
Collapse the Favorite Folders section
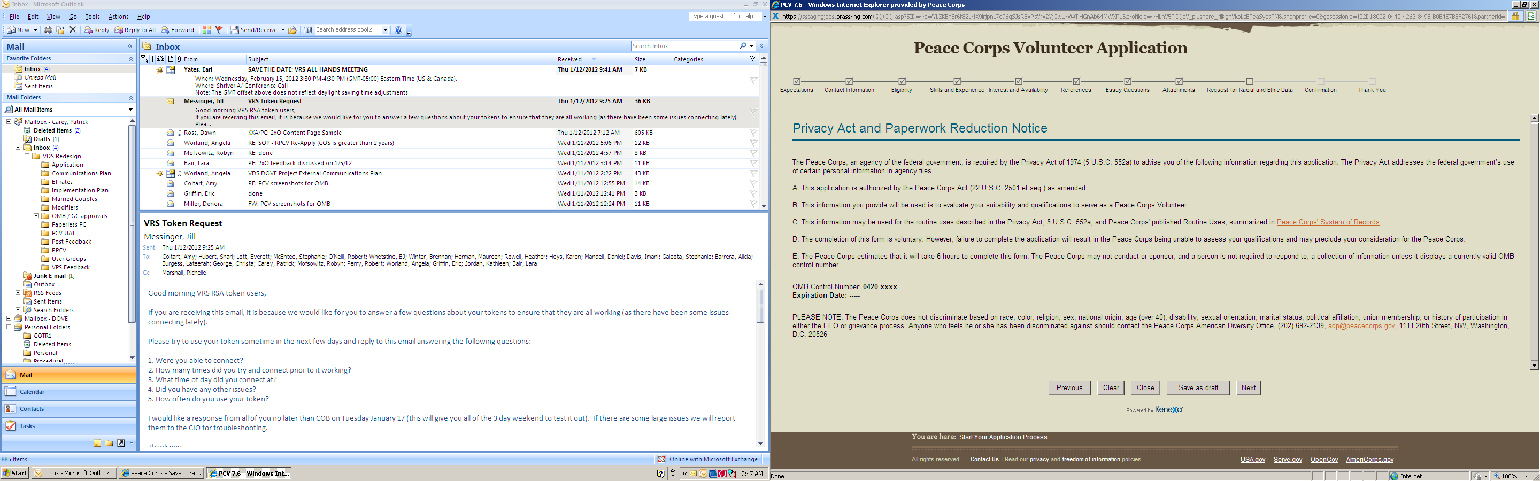coord(130,59)
